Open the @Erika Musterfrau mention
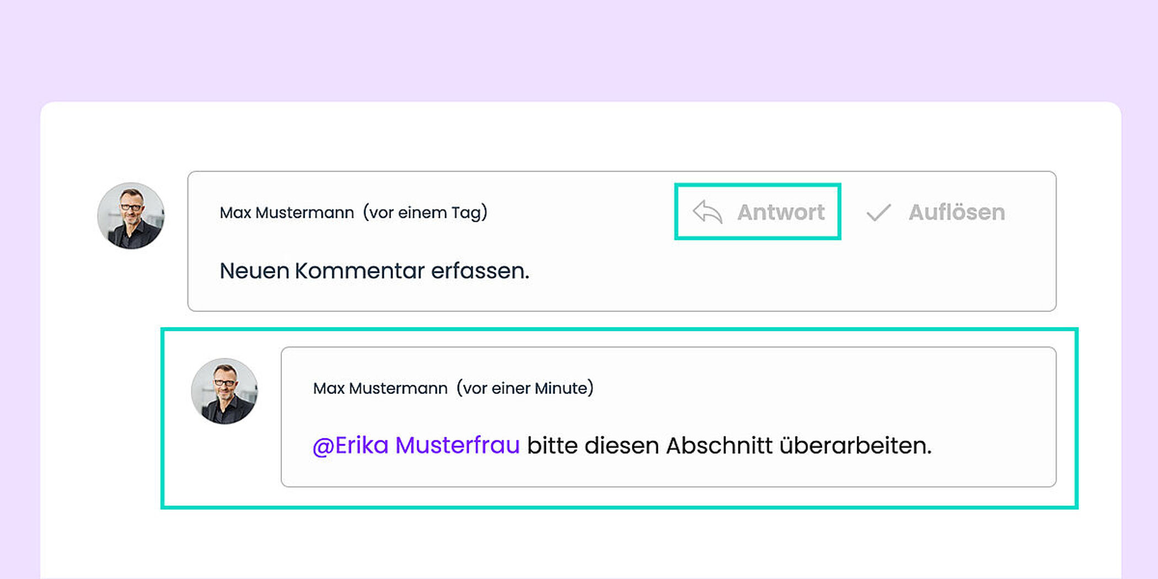Screen dimensions: 1158x579 (416, 446)
